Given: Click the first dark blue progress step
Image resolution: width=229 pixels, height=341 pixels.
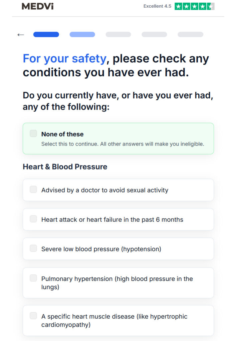Looking at the screenshot, I should pyautogui.click(x=46, y=34).
